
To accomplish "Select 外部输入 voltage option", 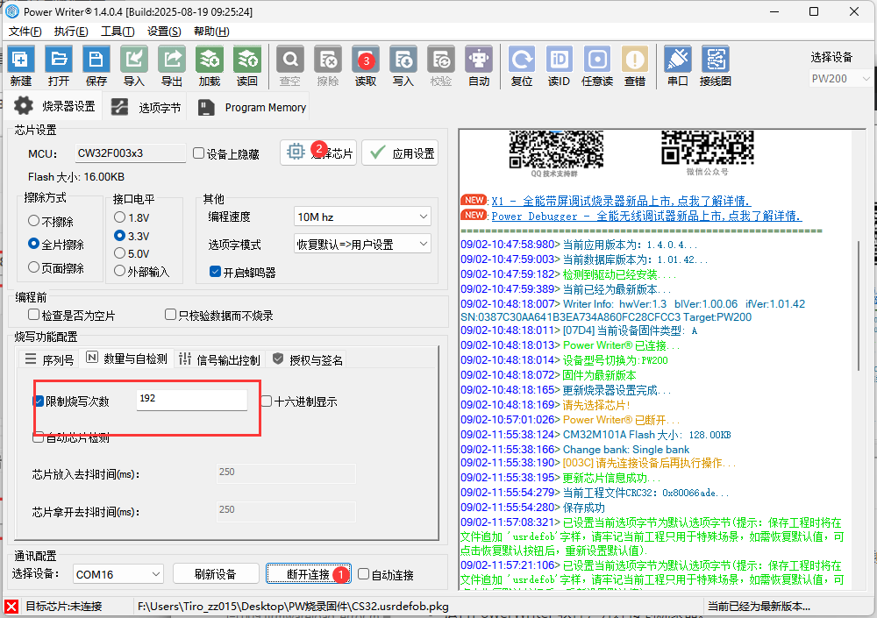I will (x=119, y=271).
